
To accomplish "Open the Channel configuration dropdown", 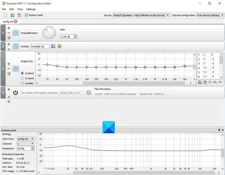I will pyautogui.click(x=210, y=15).
